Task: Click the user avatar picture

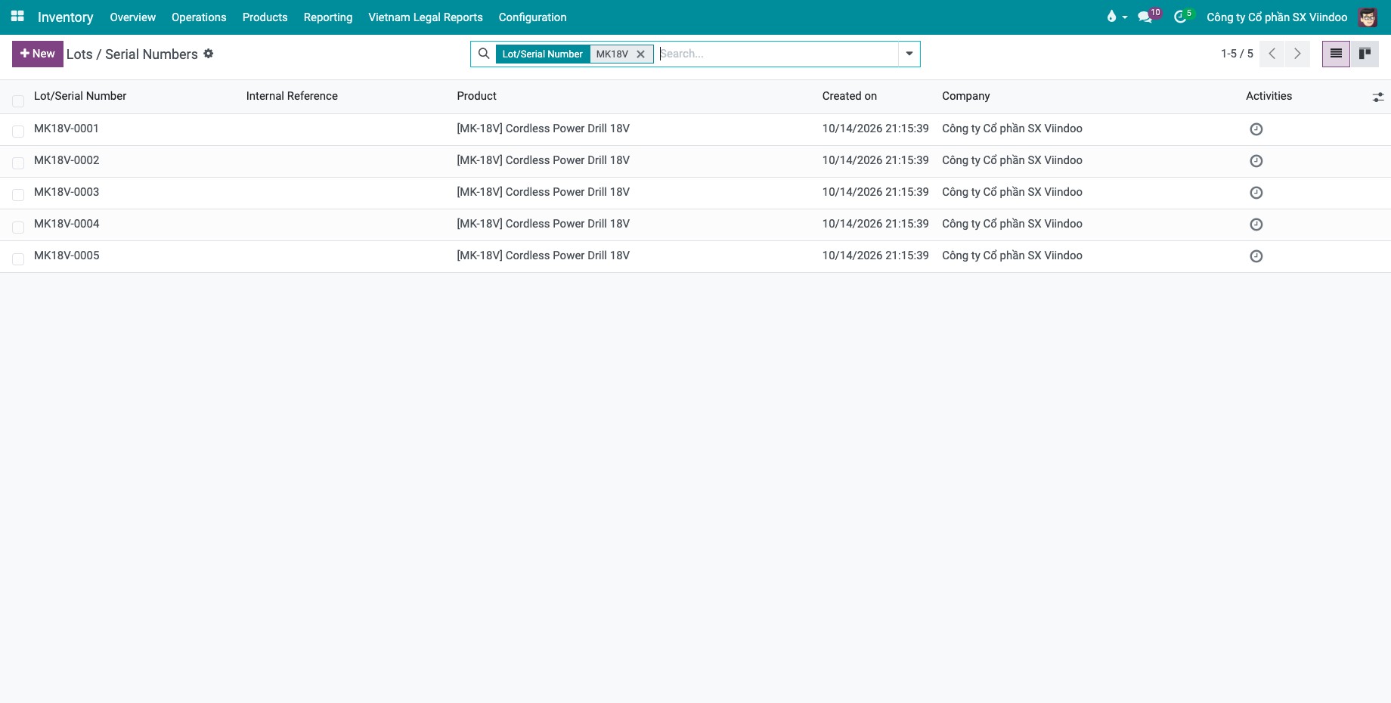Action: click(x=1368, y=17)
